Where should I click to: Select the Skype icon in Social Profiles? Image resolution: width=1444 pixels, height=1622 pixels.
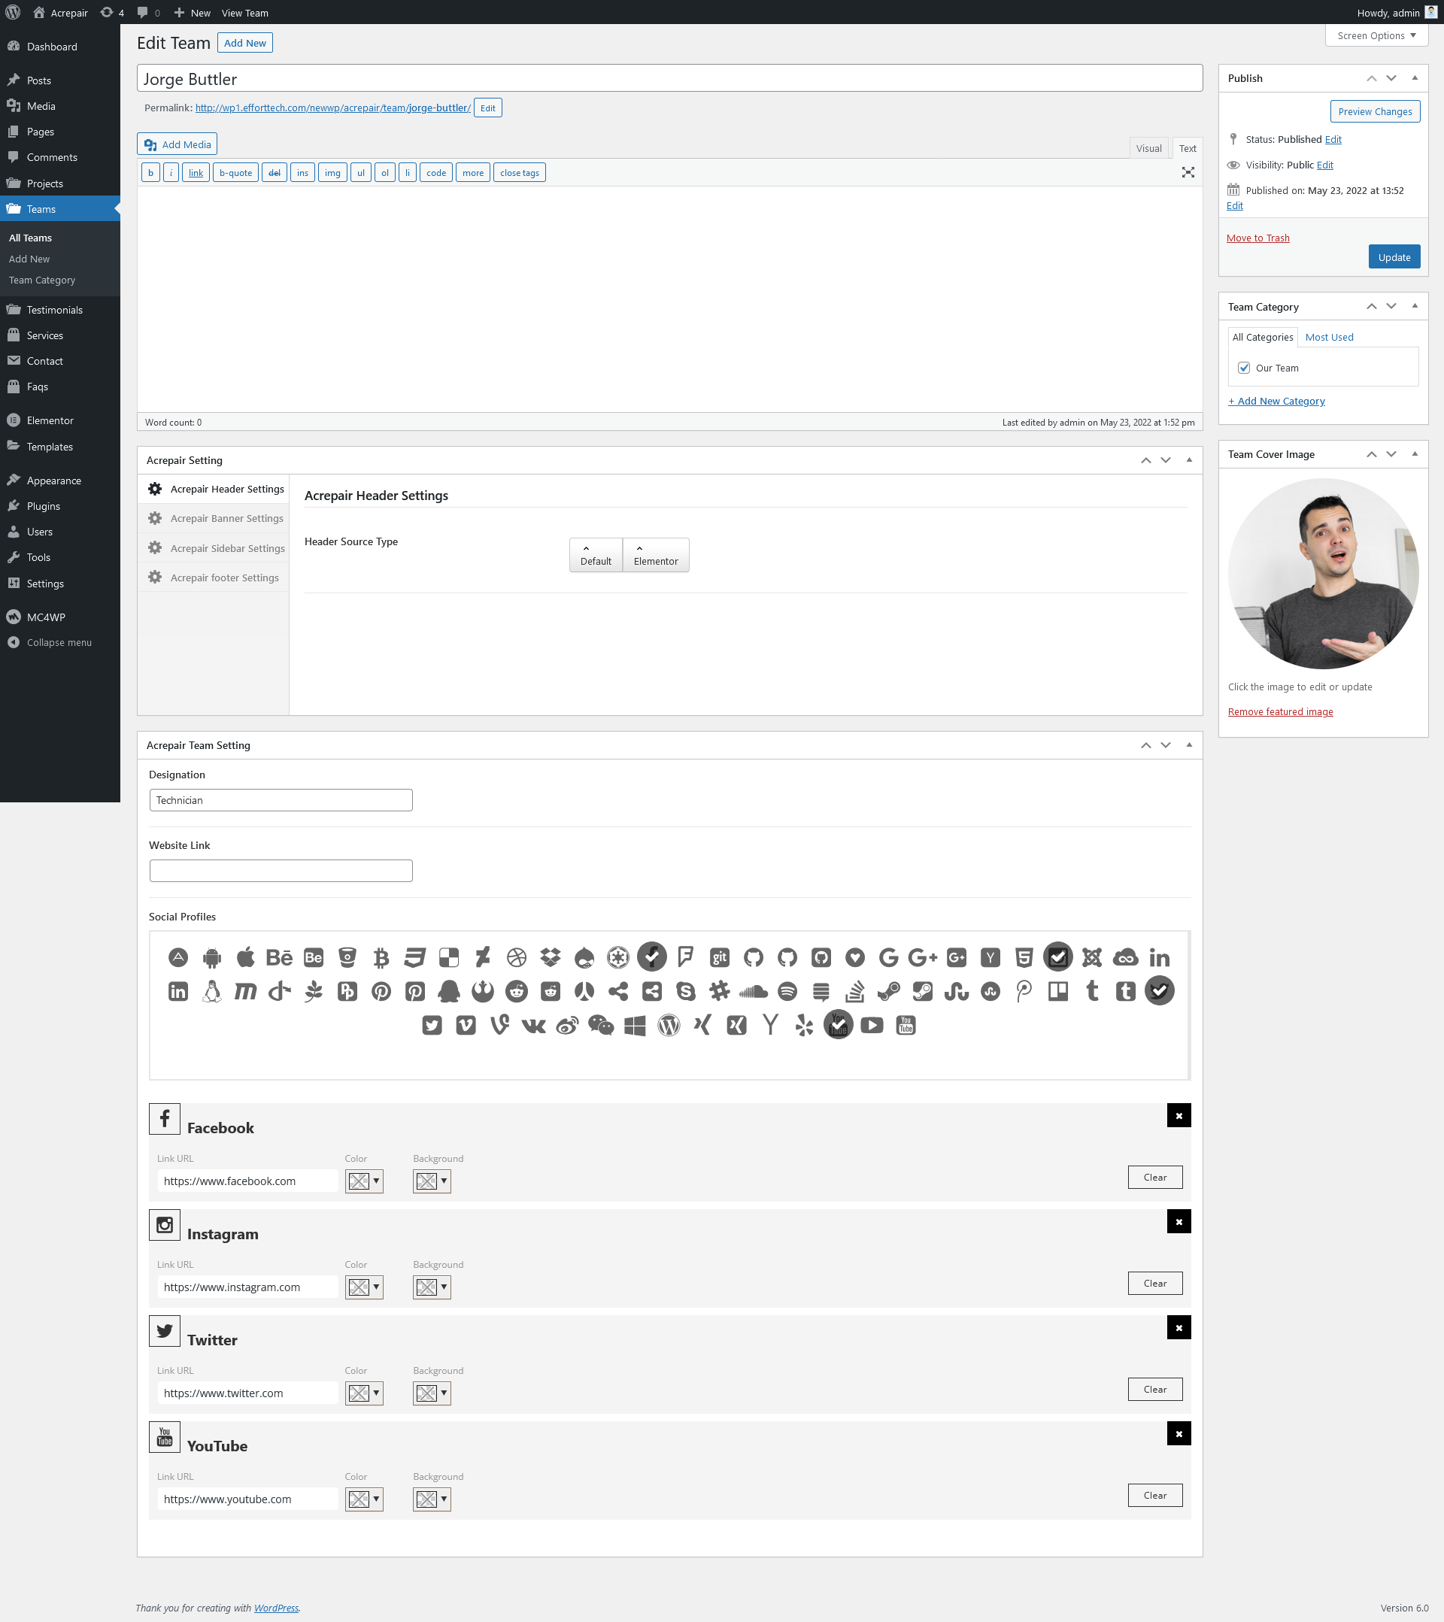(686, 991)
